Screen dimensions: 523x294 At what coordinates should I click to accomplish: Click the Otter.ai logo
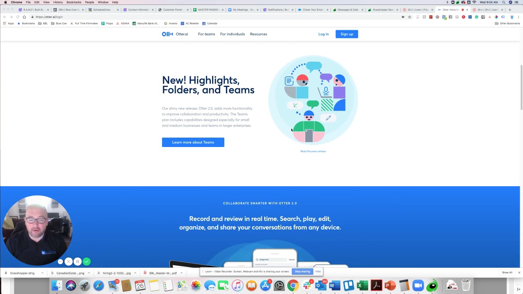tap(175, 34)
